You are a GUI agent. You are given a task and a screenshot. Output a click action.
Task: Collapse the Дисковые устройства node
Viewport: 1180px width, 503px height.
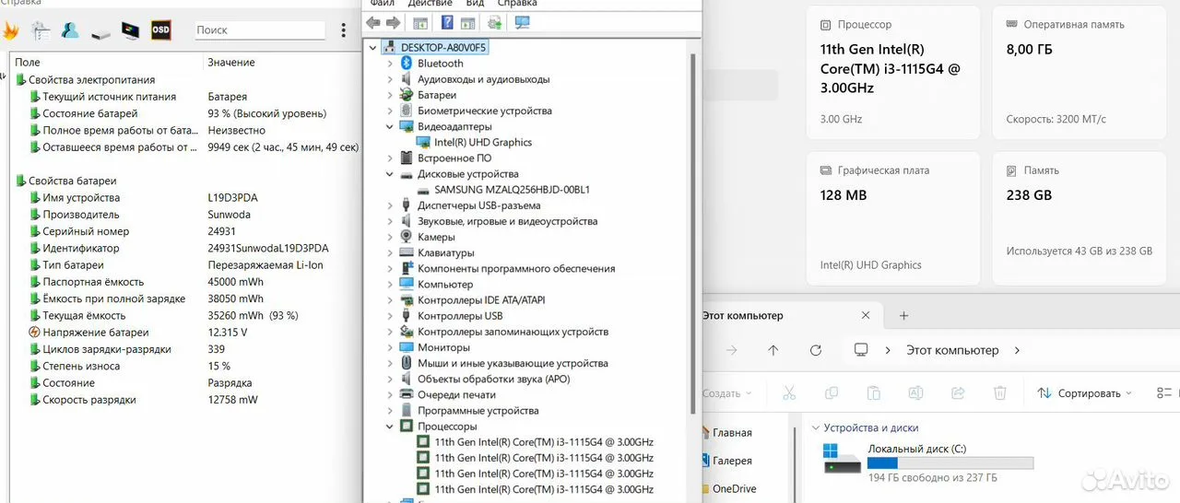(x=390, y=174)
